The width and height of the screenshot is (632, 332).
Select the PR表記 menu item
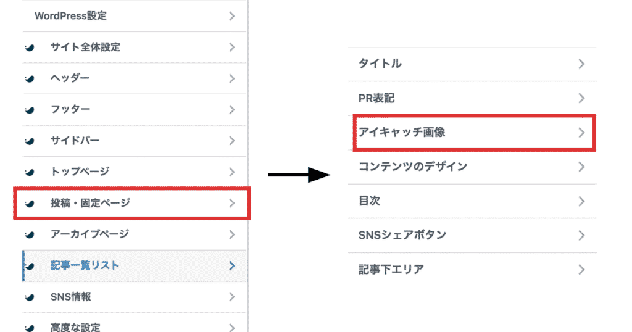[x=376, y=98]
